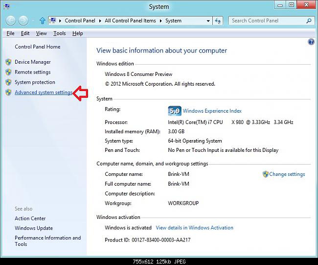Open Performance Information and Tools link
Screen dimensions: 318x265
pyautogui.click(x=48, y=241)
